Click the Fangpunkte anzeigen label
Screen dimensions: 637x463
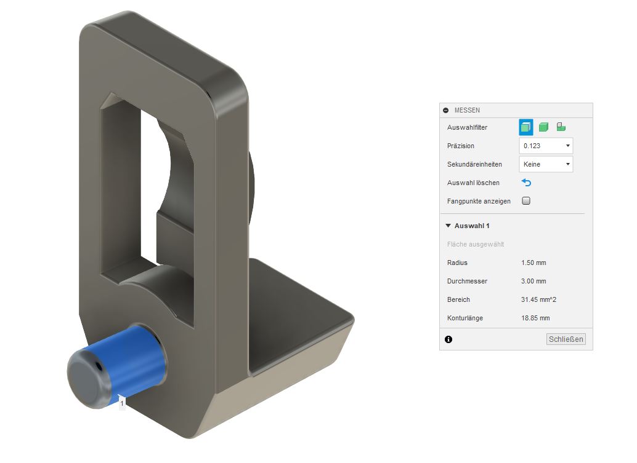point(479,201)
